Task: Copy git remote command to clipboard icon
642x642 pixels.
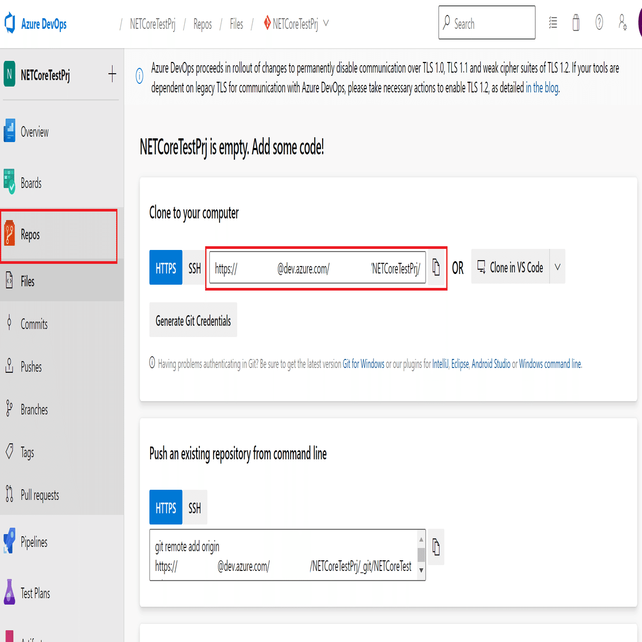Action: pos(436,547)
